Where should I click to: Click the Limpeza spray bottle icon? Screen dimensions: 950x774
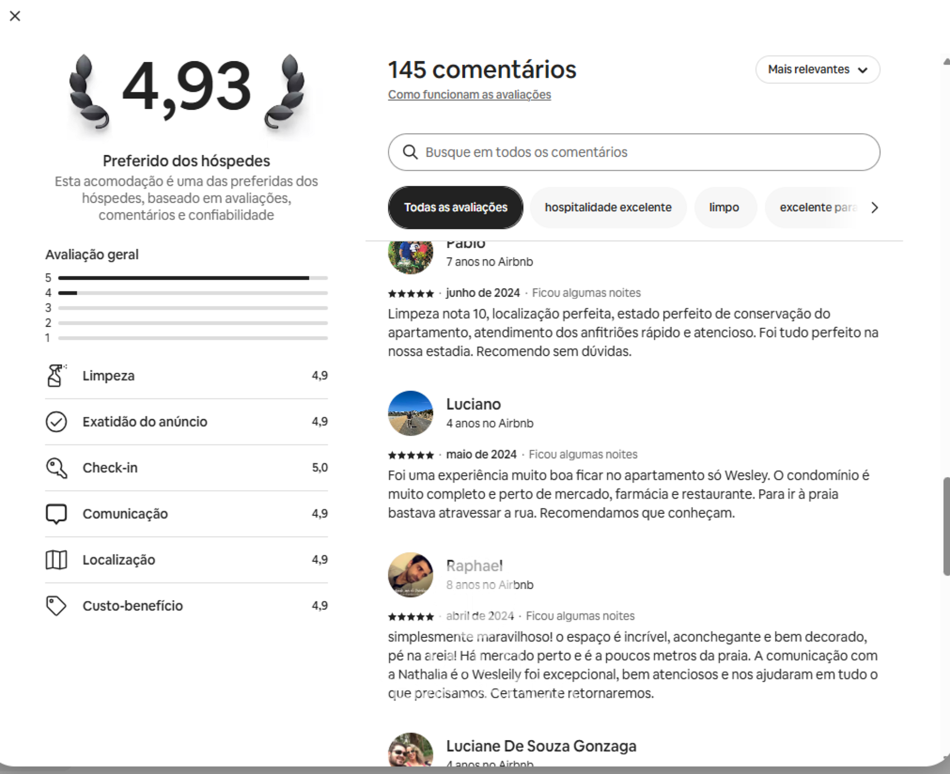(56, 376)
